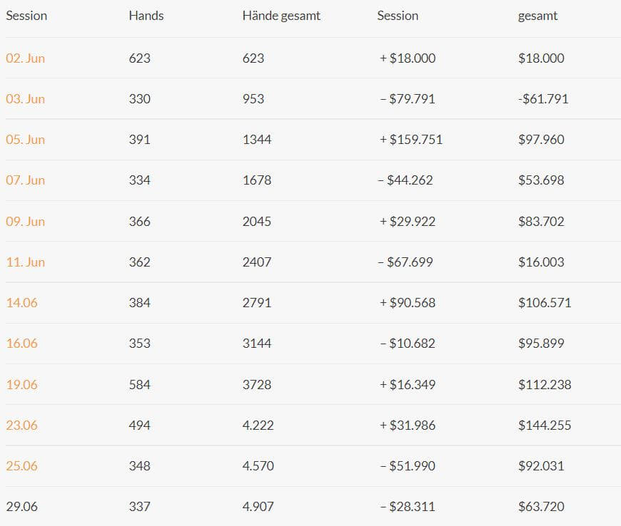Select the $144.255 total value
This screenshot has width=621, height=526.
(545, 426)
